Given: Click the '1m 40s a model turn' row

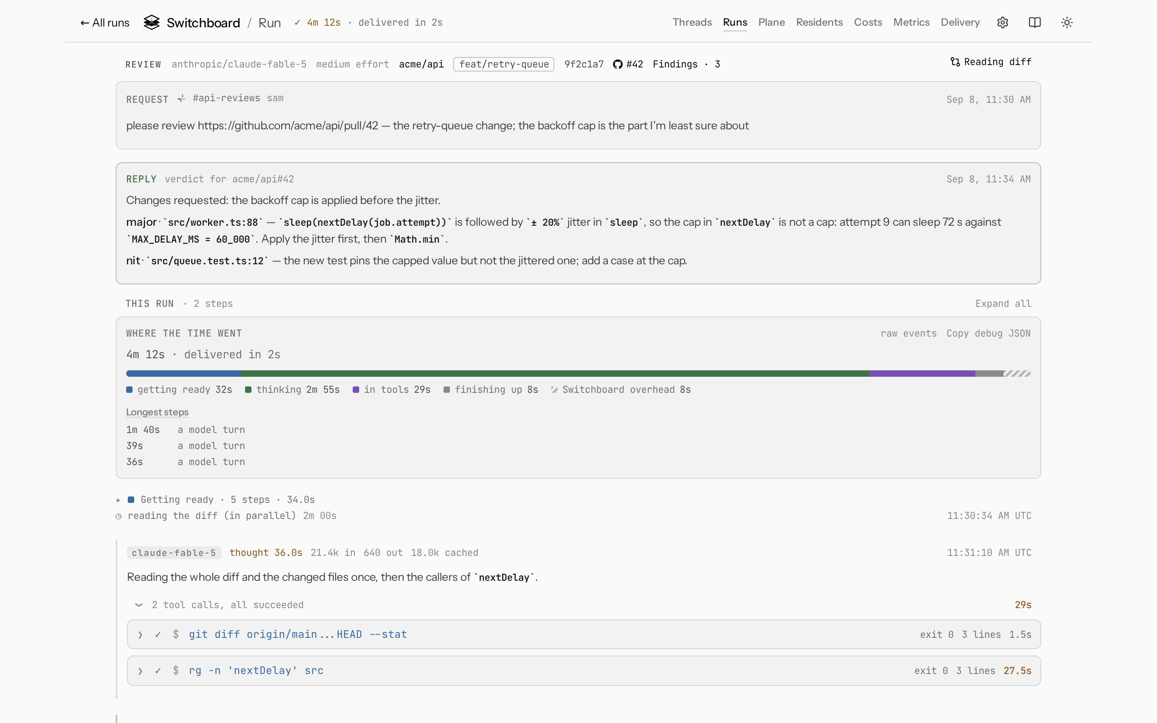Looking at the screenshot, I should coord(186,430).
